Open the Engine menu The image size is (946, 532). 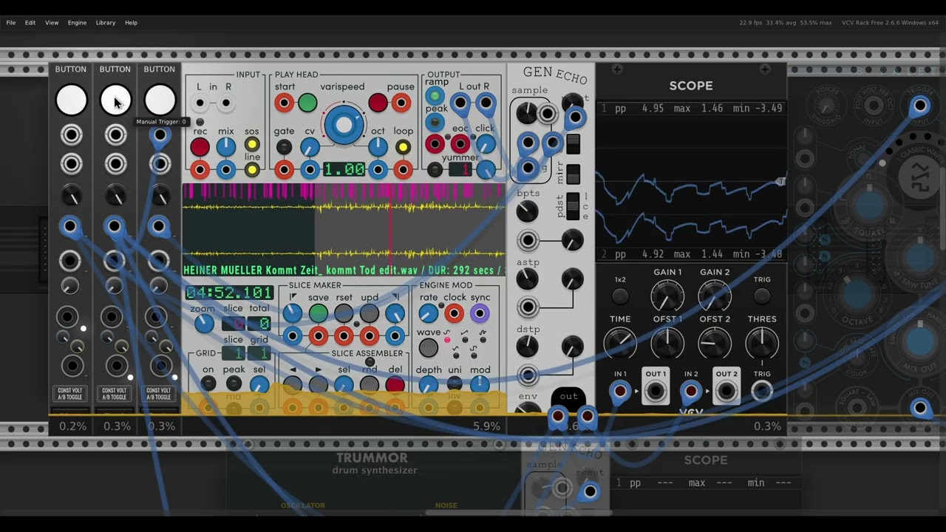[x=77, y=23]
